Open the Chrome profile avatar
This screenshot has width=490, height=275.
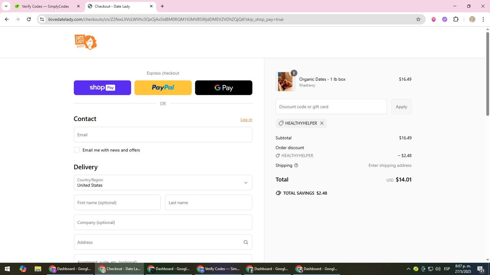pyautogui.click(x=472, y=19)
